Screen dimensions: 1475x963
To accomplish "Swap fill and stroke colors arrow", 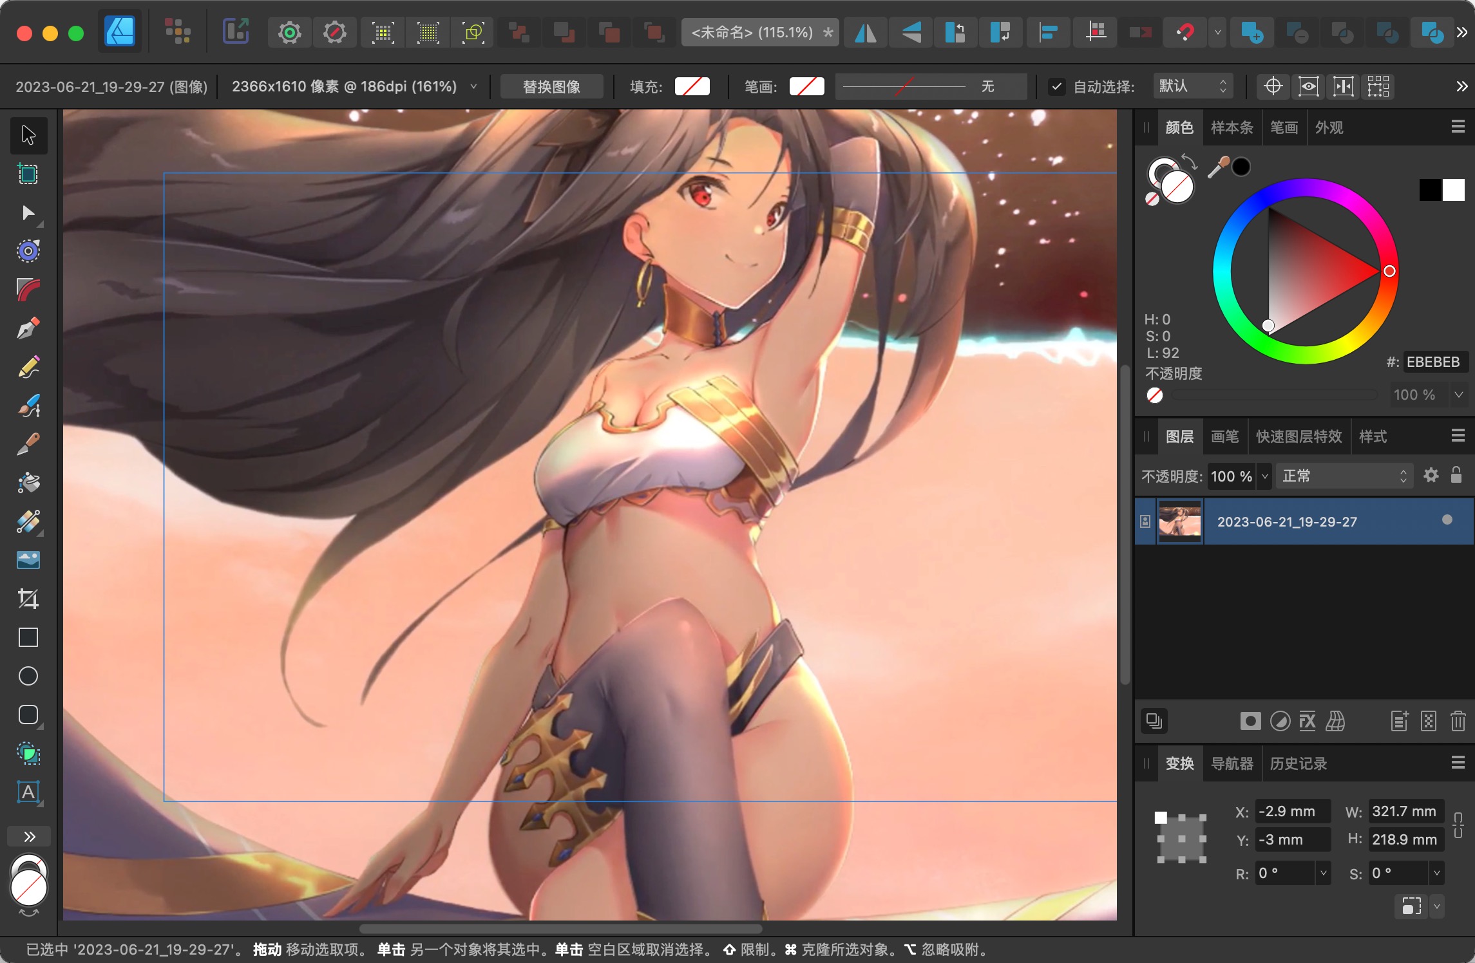I will click(1189, 162).
